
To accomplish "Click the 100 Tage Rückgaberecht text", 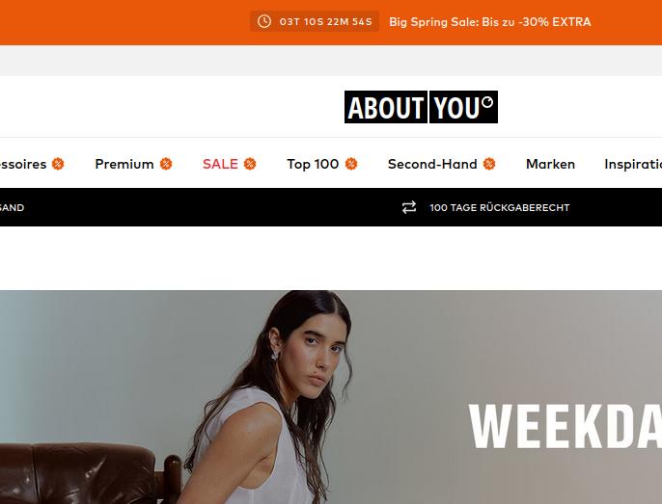I will (500, 207).
